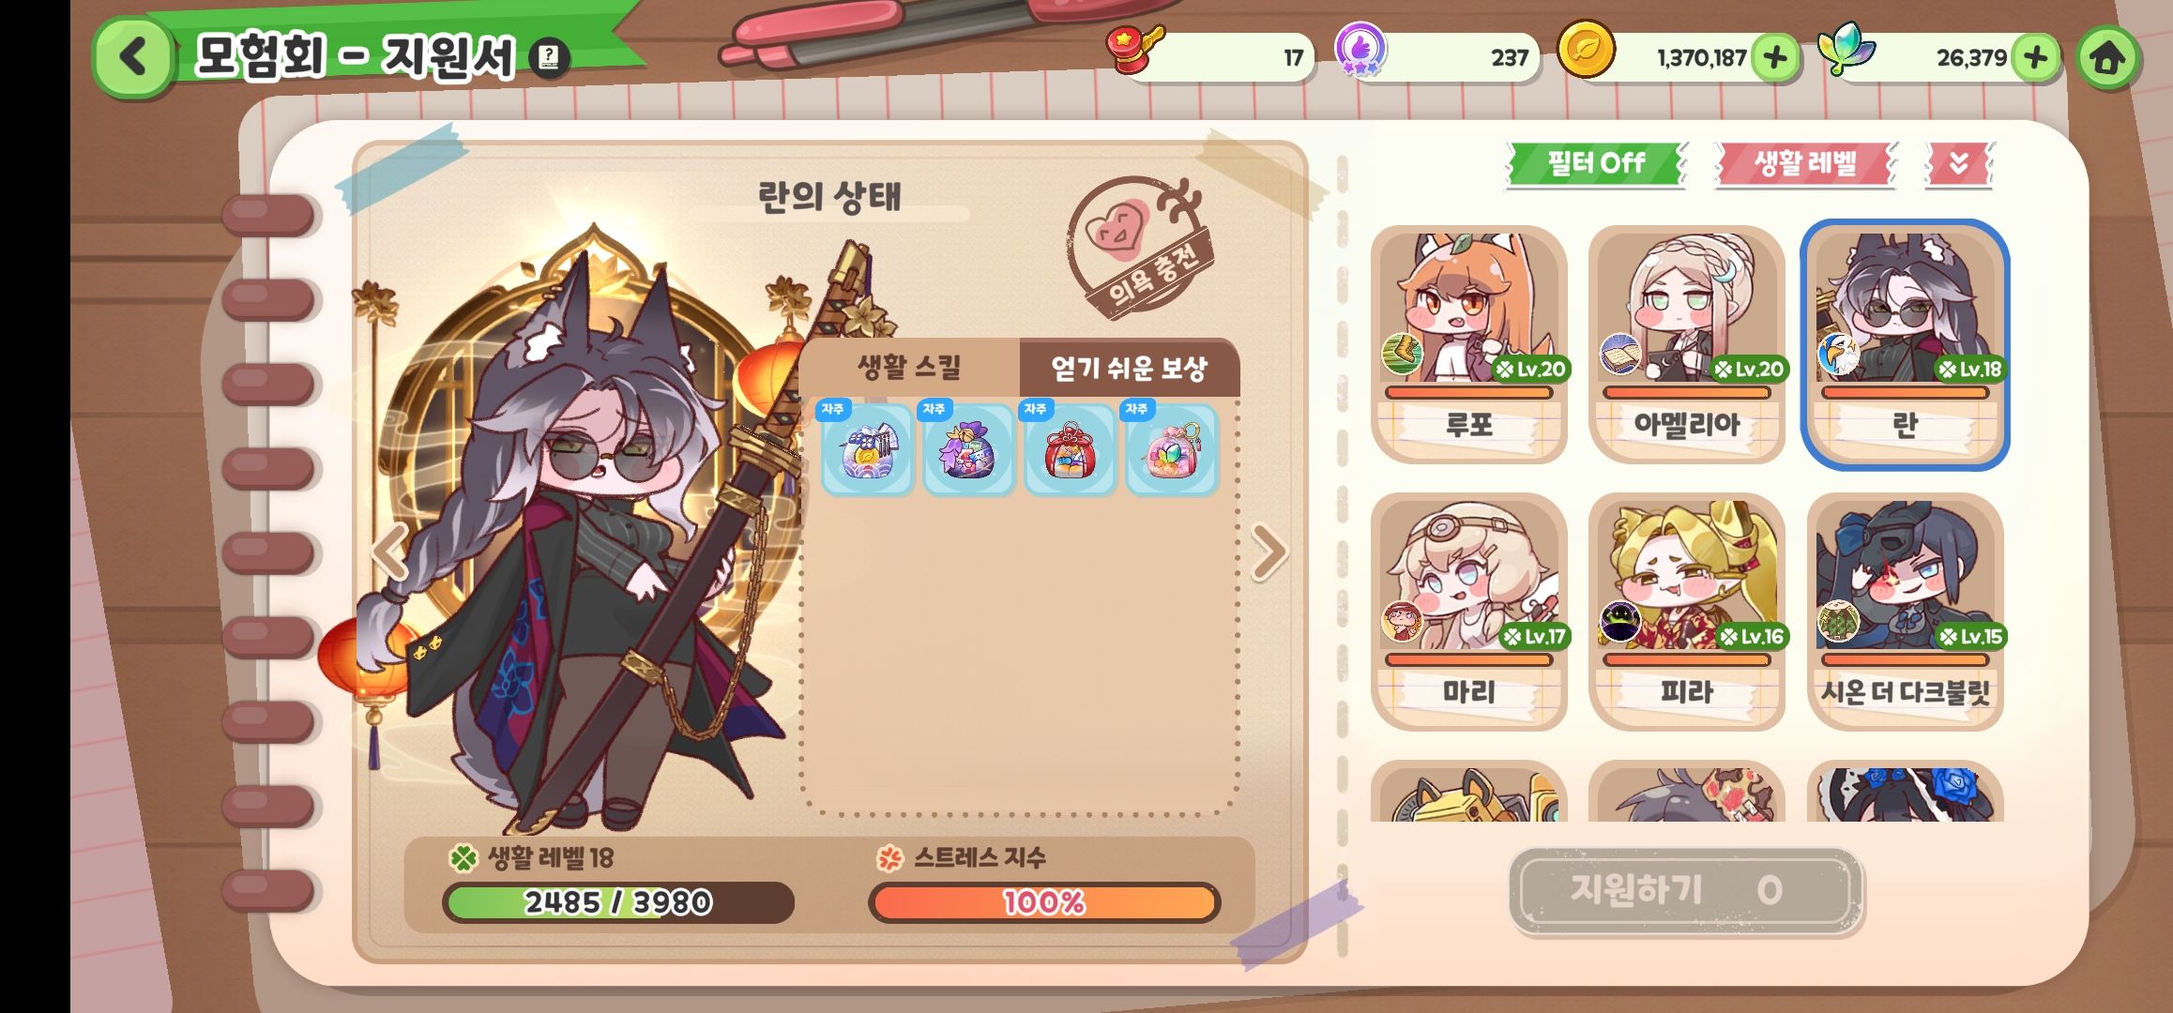Add crystal currency with plus button
This screenshot has width=2173, height=1013.
point(2034,58)
